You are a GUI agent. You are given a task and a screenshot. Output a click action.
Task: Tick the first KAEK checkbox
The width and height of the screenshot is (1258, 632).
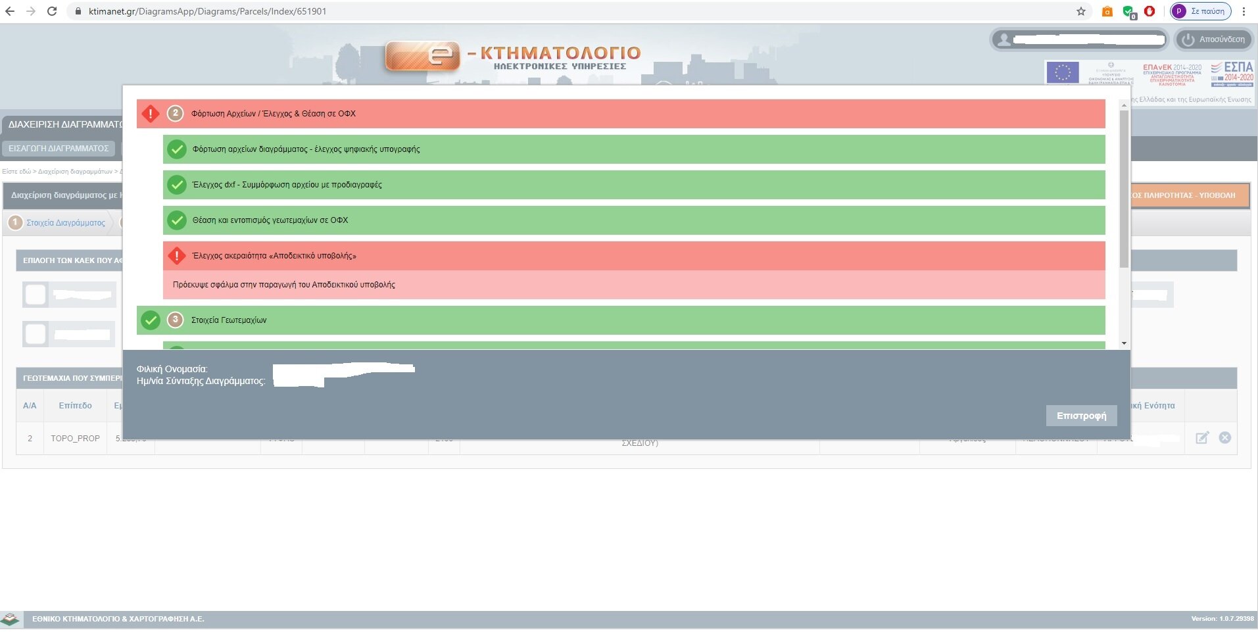pos(36,295)
